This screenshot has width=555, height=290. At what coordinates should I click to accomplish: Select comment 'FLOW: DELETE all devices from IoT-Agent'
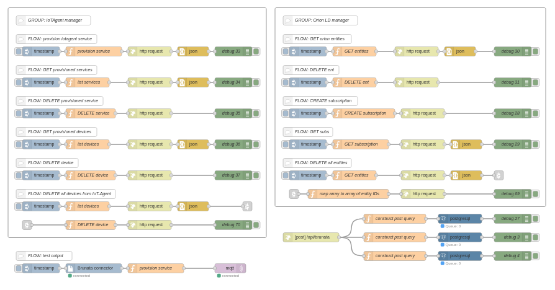tap(66, 194)
